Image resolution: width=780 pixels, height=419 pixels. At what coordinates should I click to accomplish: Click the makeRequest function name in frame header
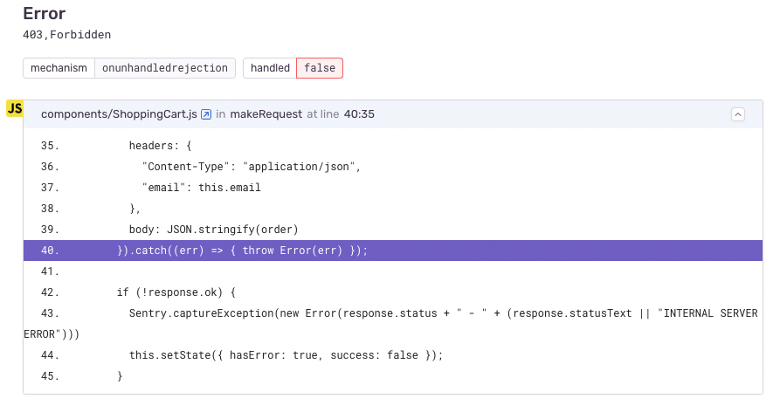coord(266,114)
